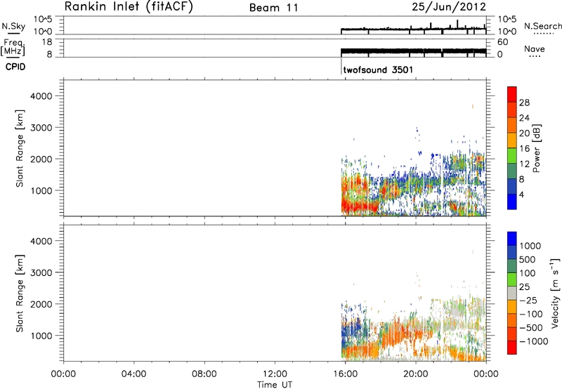Click the 'Nave' legend label
562x389 pixels.
point(535,48)
